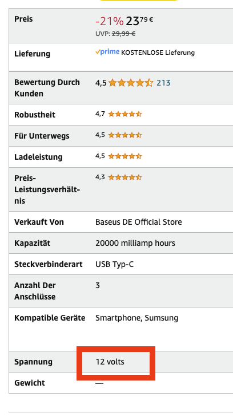233x417 pixels.
Task: Click the Gewicht dash value
Action: pyautogui.click(x=99, y=383)
